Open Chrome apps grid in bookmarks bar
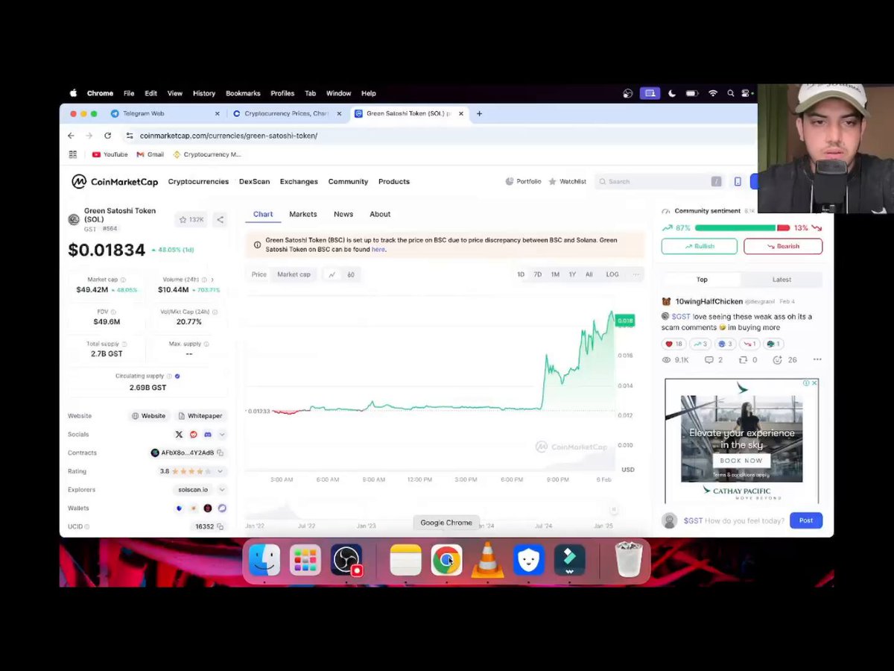This screenshot has height=671, width=894. coord(72,154)
